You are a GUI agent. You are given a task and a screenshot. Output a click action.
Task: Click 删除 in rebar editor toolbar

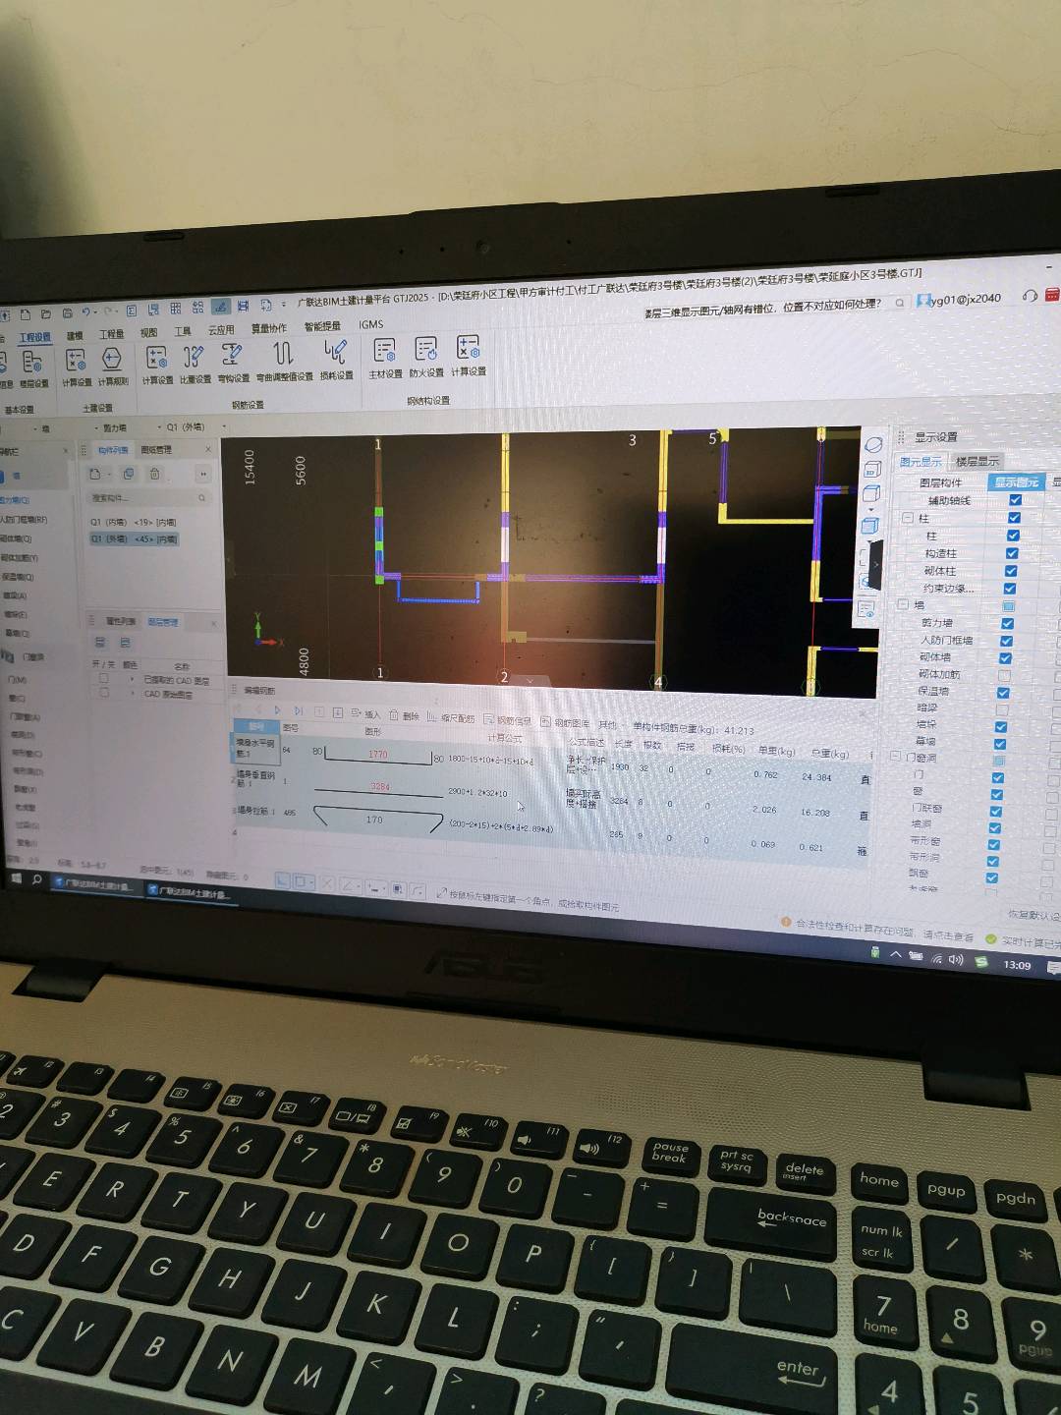(x=404, y=716)
